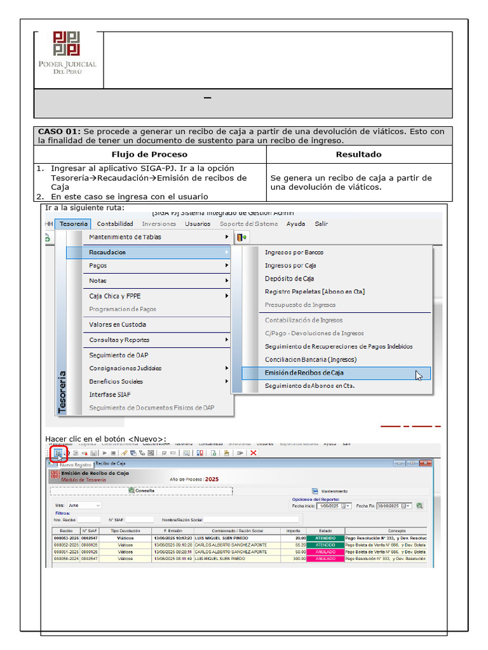Switch to the Mantenimiento tab

(x=330, y=491)
